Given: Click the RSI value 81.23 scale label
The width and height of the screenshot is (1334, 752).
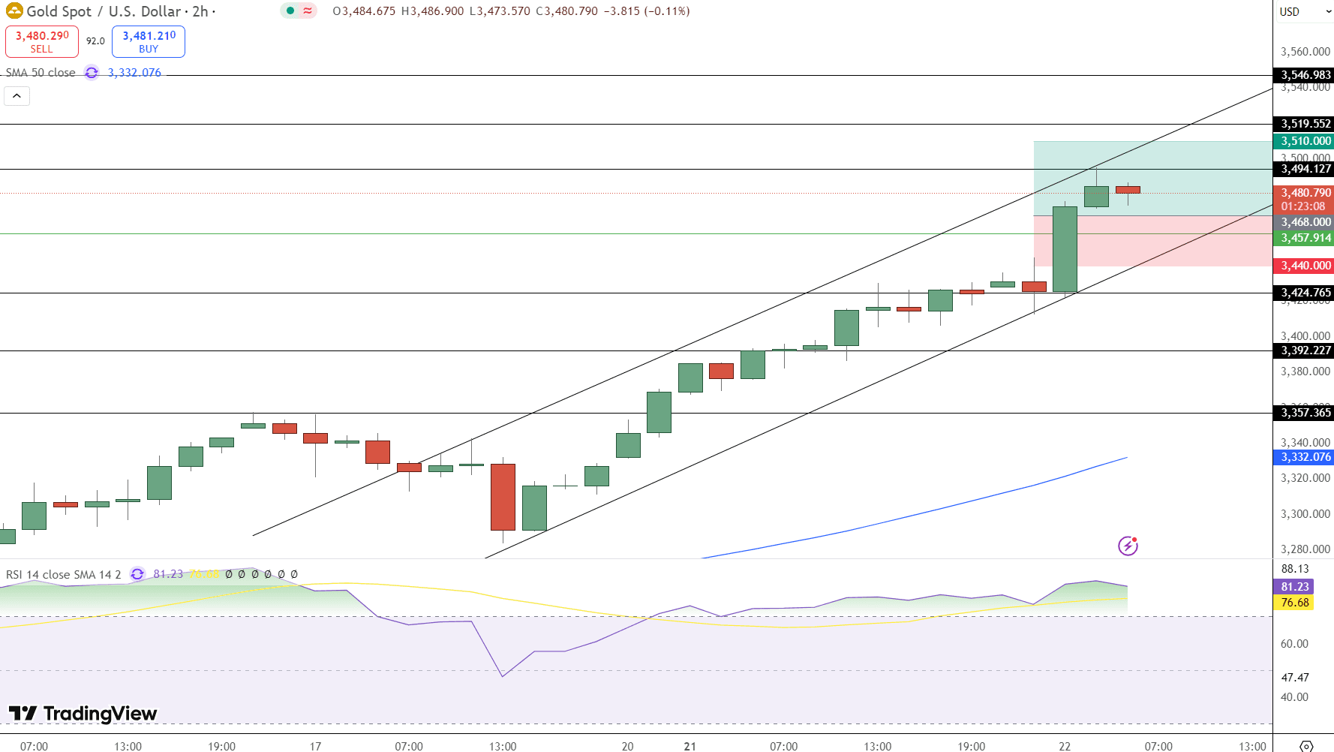Looking at the screenshot, I should pos(1294,587).
